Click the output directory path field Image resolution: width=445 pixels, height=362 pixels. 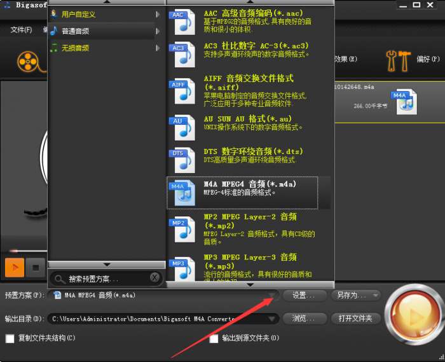click(163, 319)
